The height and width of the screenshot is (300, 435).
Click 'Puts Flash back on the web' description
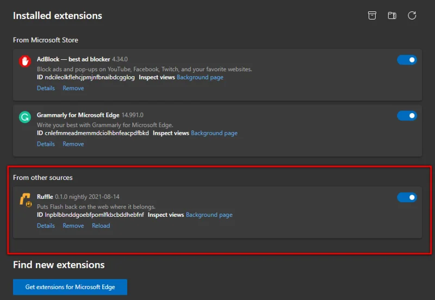tap(96, 207)
